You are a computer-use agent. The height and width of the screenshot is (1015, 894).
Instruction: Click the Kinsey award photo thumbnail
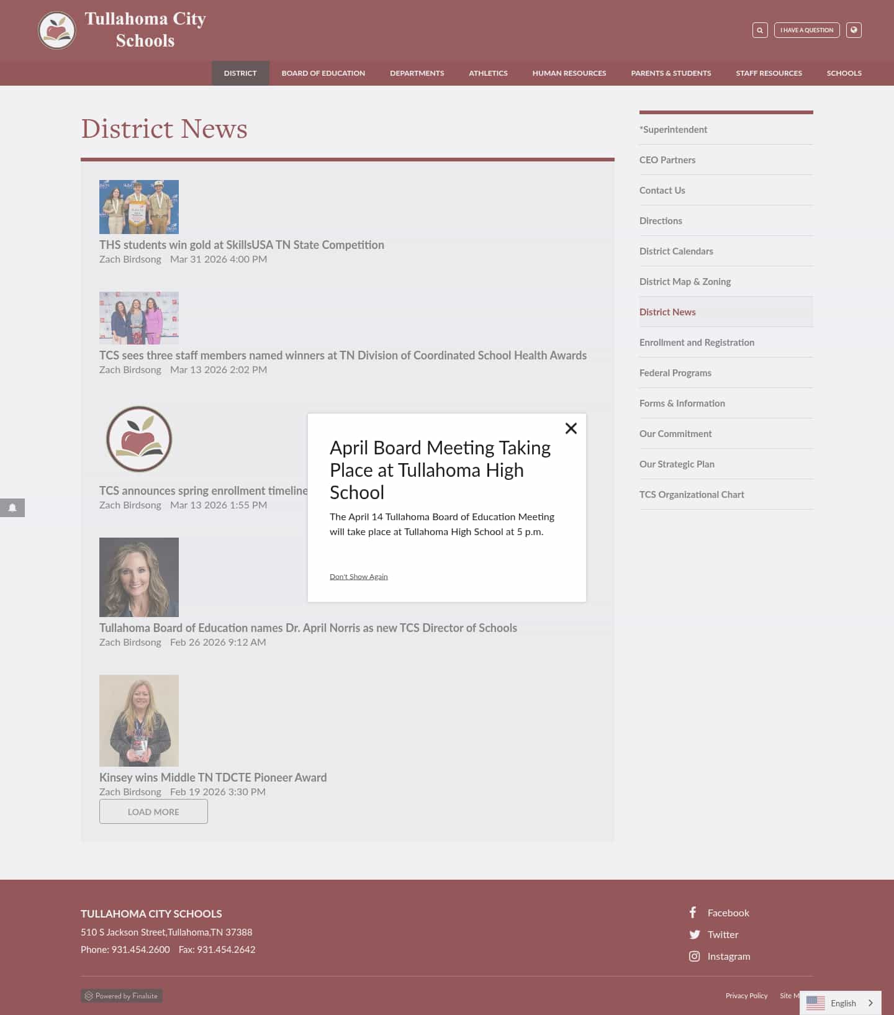pos(139,721)
